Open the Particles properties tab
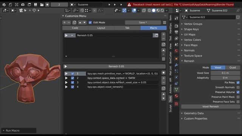Screen dimensions: 242x136 click(x=176, y=71)
